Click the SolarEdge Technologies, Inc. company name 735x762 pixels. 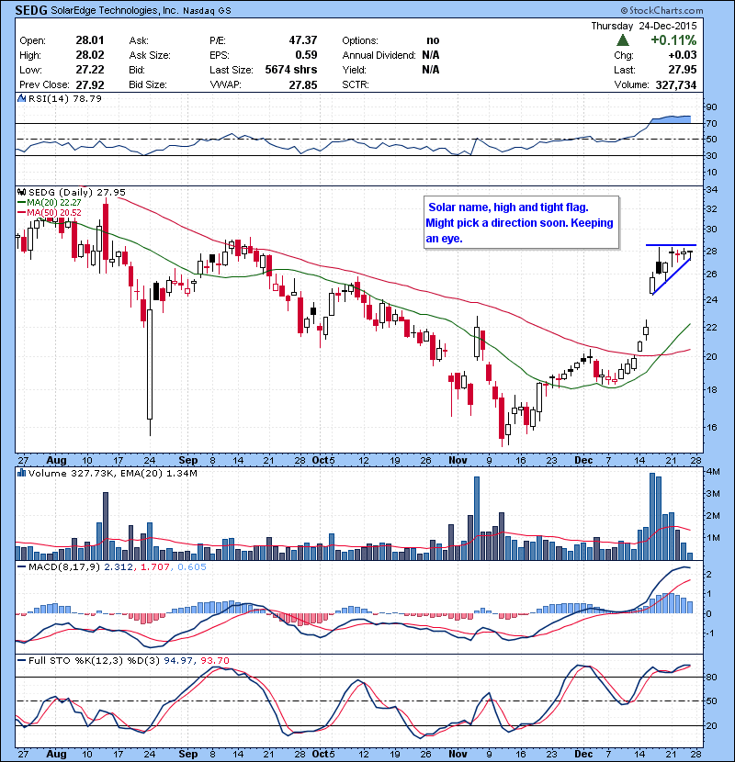click(x=114, y=11)
